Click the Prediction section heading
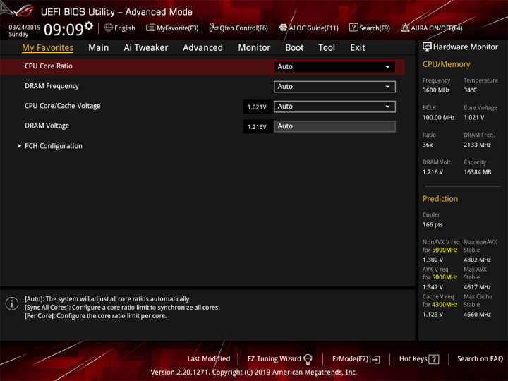 point(440,198)
